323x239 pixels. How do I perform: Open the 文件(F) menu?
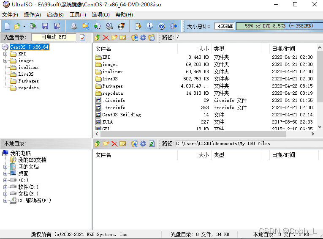(10, 15)
